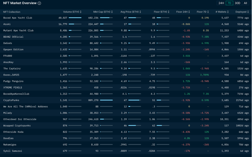Switch to the 24H timeframe
Screen dimensions: 252x157
pos(221,3)
